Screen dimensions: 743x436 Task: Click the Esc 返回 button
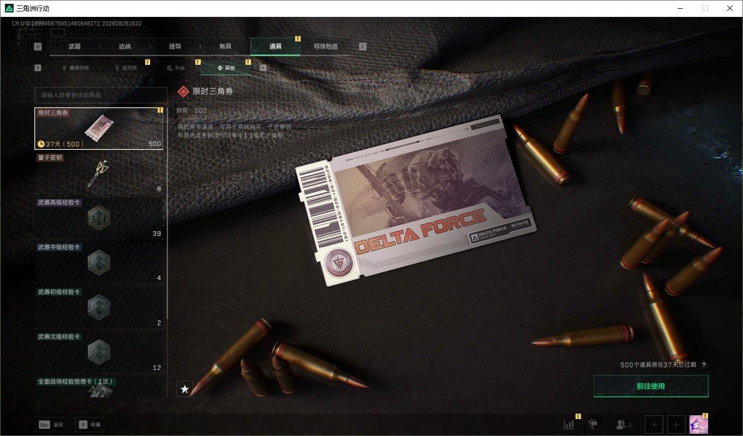click(x=52, y=425)
